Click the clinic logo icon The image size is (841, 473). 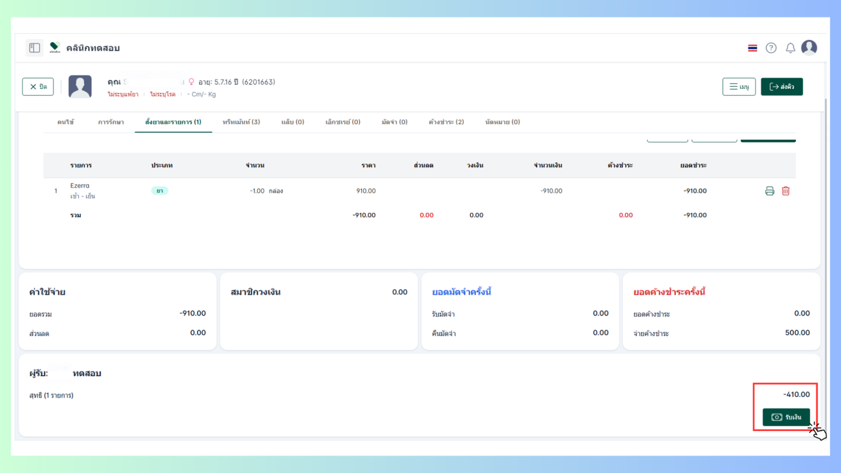click(x=55, y=47)
